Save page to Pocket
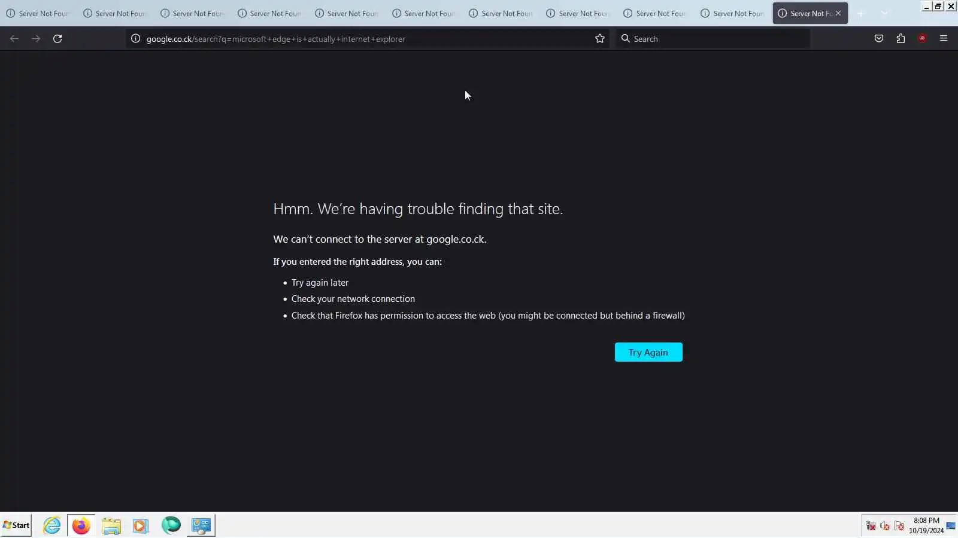Screen dimensions: 958x538 pyautogui.click(x=879, y=39)
